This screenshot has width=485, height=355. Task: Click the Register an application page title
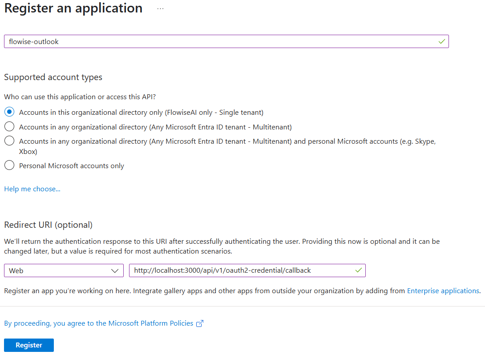(73, 8)
